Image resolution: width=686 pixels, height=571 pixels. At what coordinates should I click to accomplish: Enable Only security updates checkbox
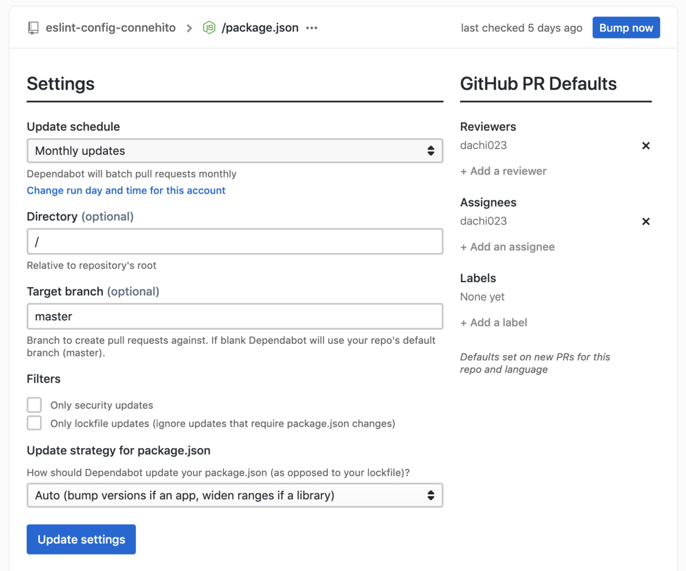(34, 405)
